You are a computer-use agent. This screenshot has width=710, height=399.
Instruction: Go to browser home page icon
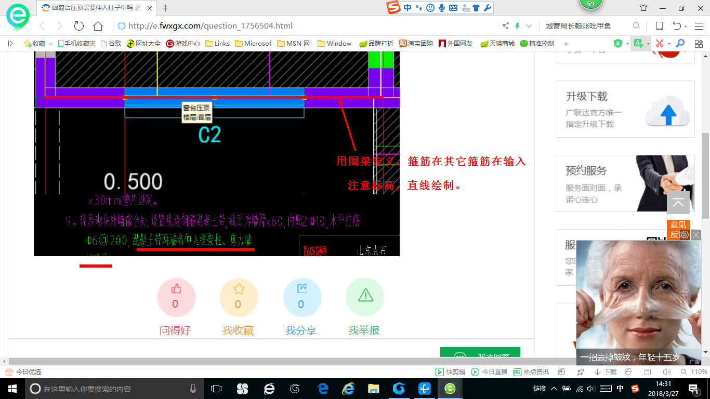pyautogui.click(x=98, y=26)
